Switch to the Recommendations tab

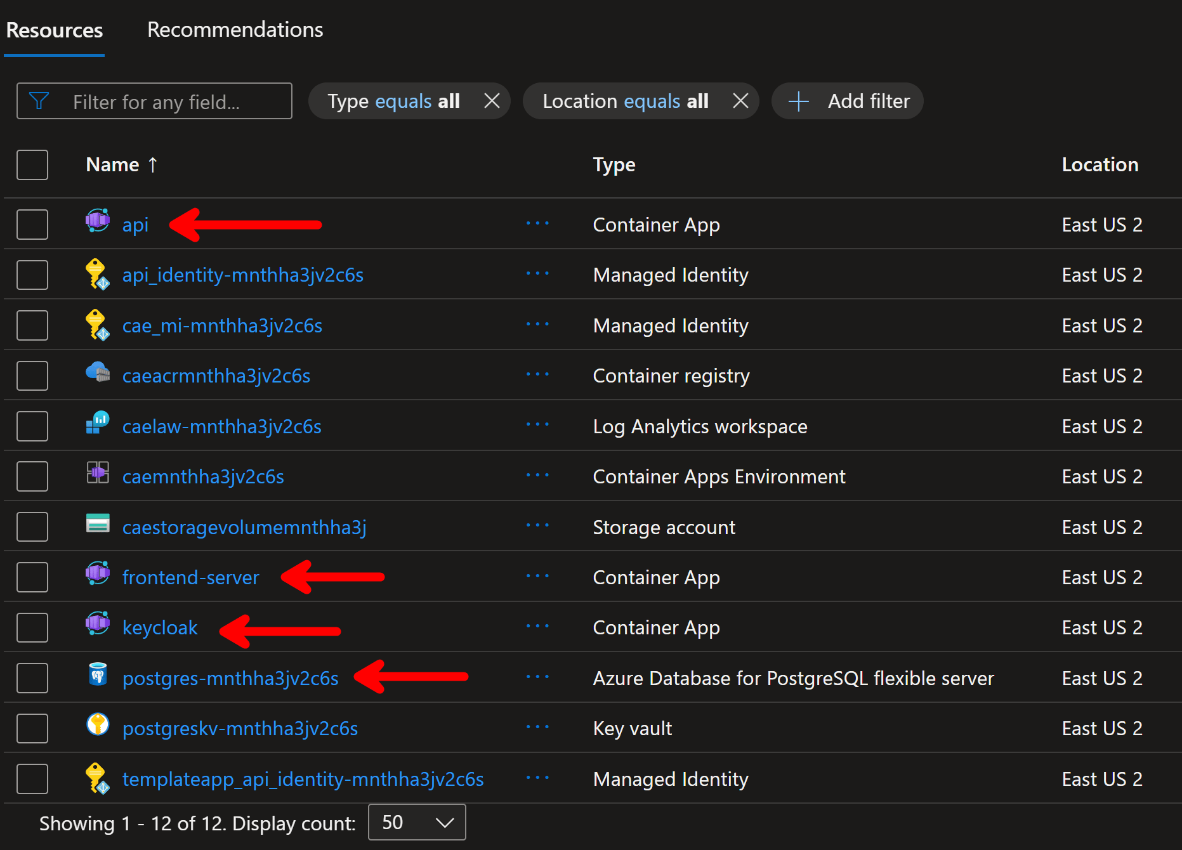pos(235,30)
